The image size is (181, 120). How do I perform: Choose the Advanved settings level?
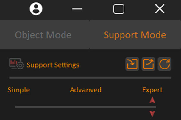(85, 90)
